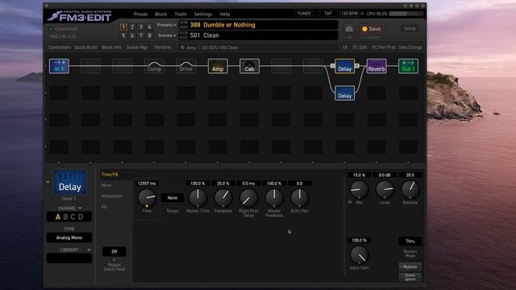Image resolution: width=516 pixels, height=290 pixels.
Task: Click the Save button
Action: [372, 29]
